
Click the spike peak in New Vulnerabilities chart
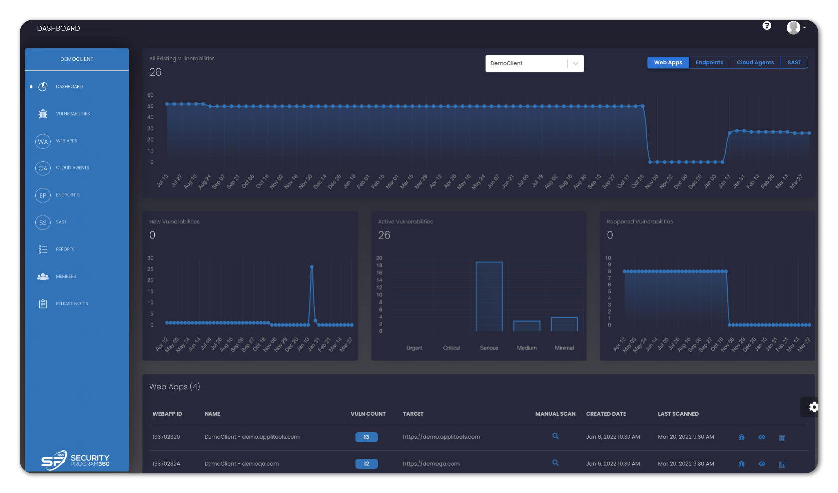coord(312,267)
